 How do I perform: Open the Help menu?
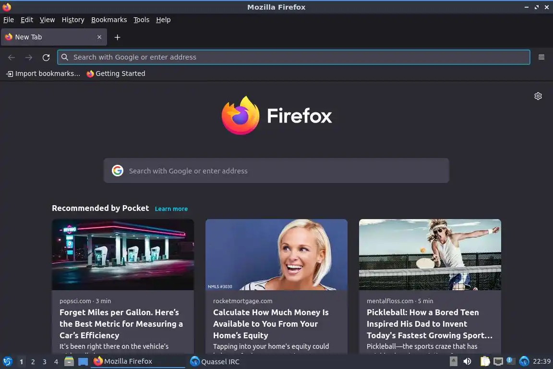pyautogui.click(x=163, y=20)
